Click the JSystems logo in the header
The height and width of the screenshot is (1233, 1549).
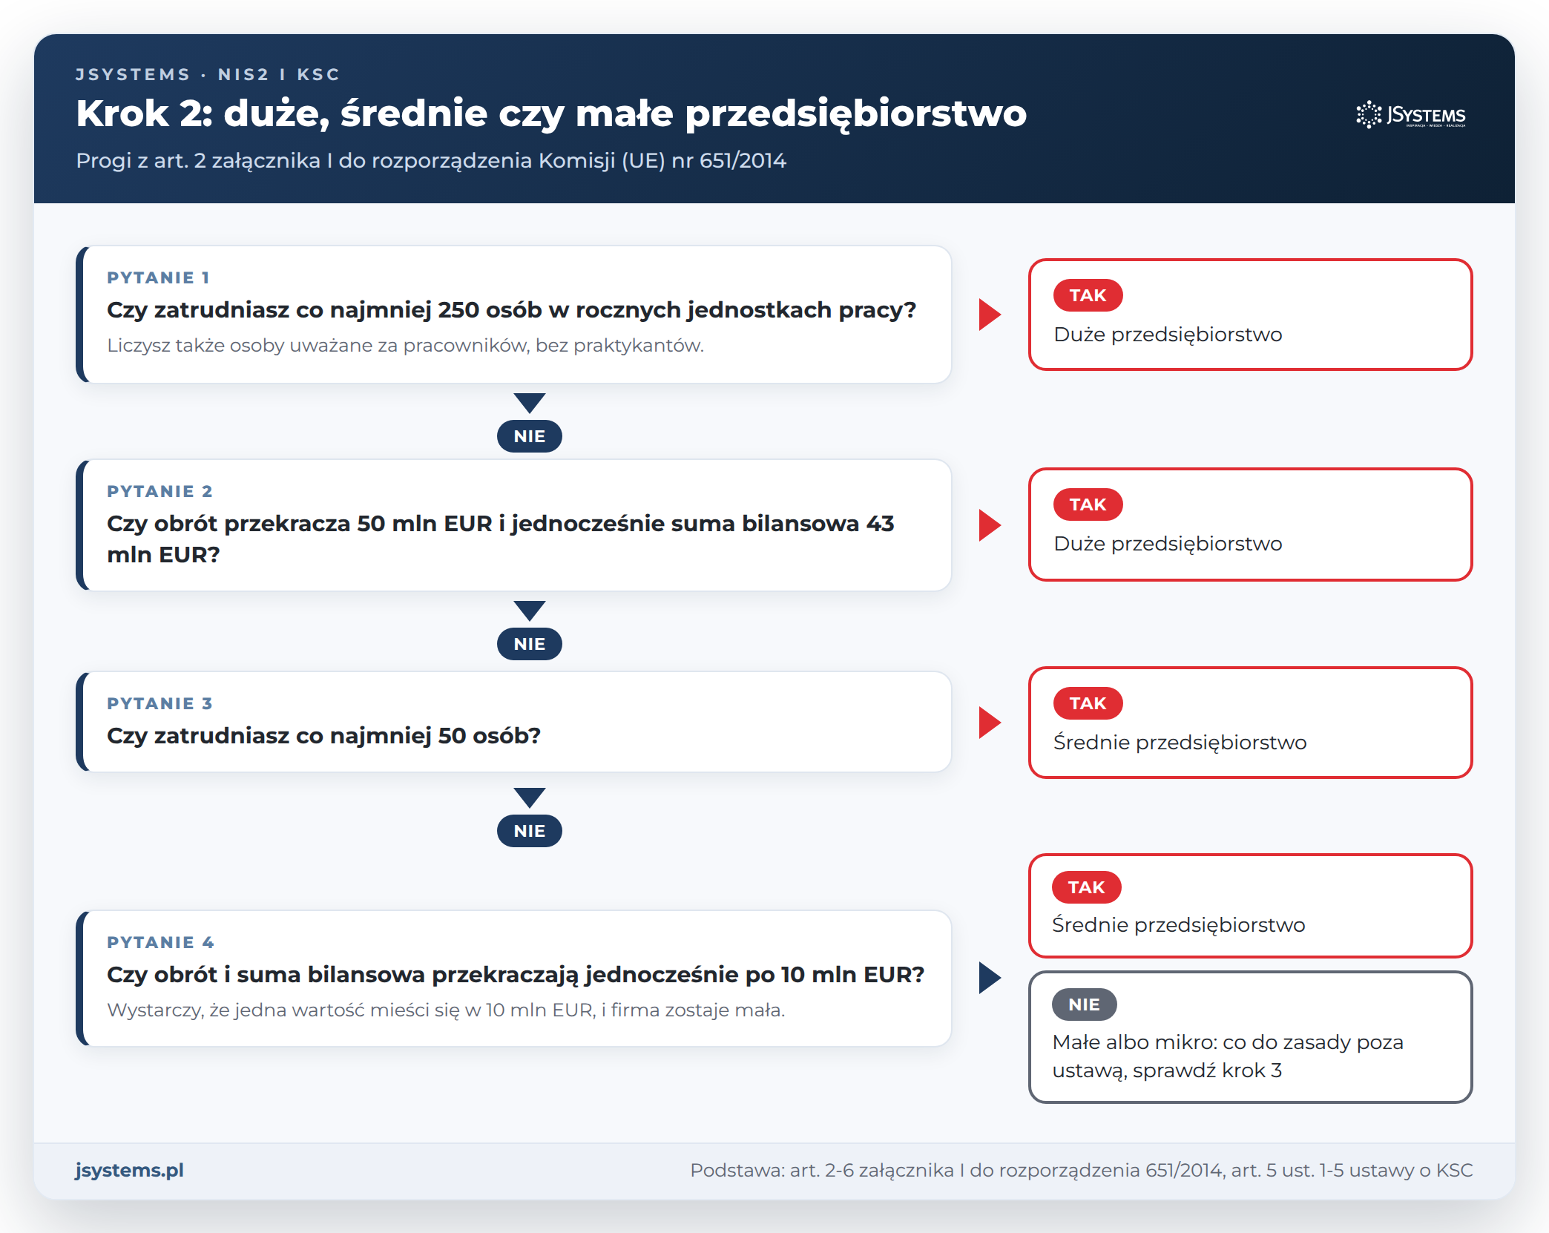1410,115
